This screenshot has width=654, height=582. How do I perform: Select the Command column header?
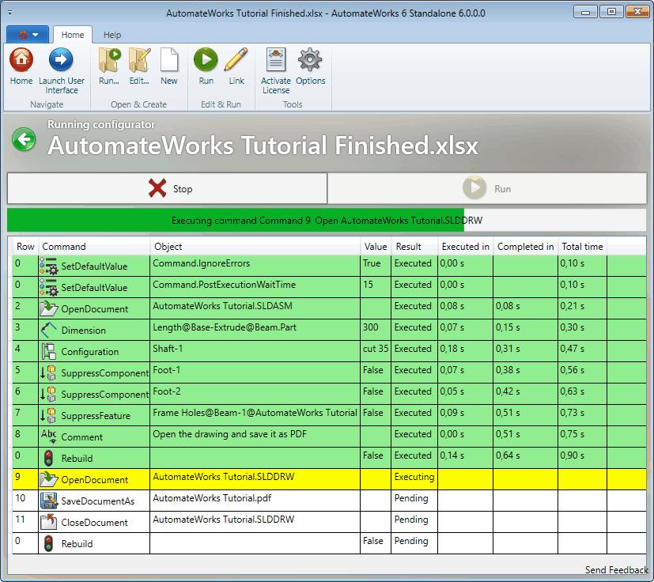point(94,247)
